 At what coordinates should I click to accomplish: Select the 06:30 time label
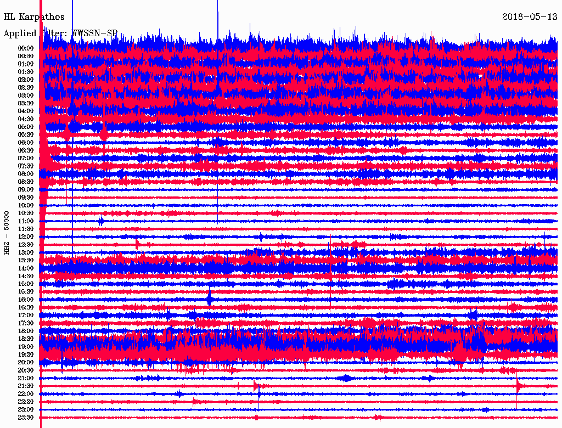coord(25,150)
